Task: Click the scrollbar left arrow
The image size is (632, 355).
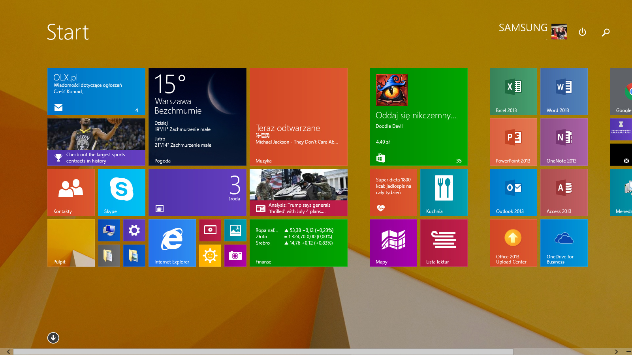Action: [8, 351]
